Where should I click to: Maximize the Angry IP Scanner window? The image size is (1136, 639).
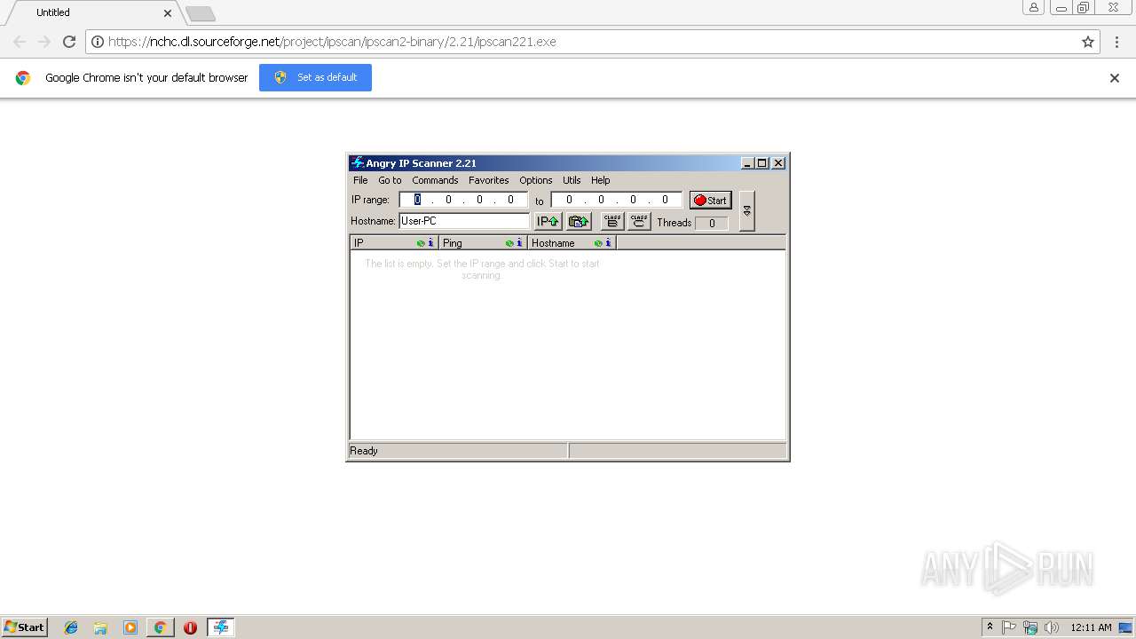pyautogui.click(x=761, y=163)
